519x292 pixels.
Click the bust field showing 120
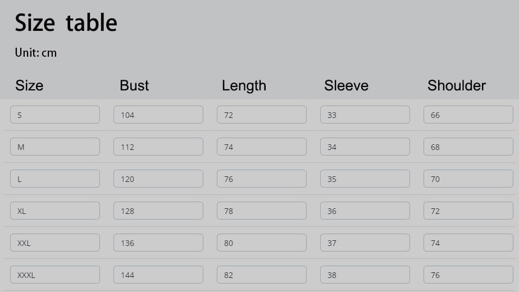pos(158,179)
